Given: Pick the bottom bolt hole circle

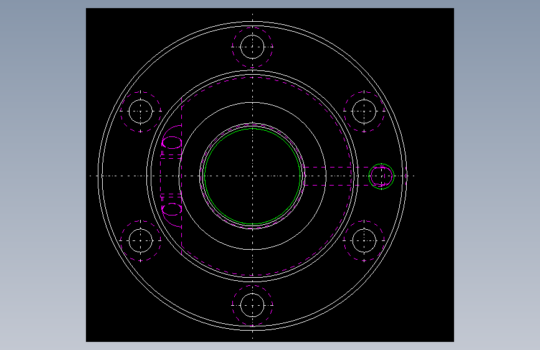Looking at the screenshot, I should point(252,305).
